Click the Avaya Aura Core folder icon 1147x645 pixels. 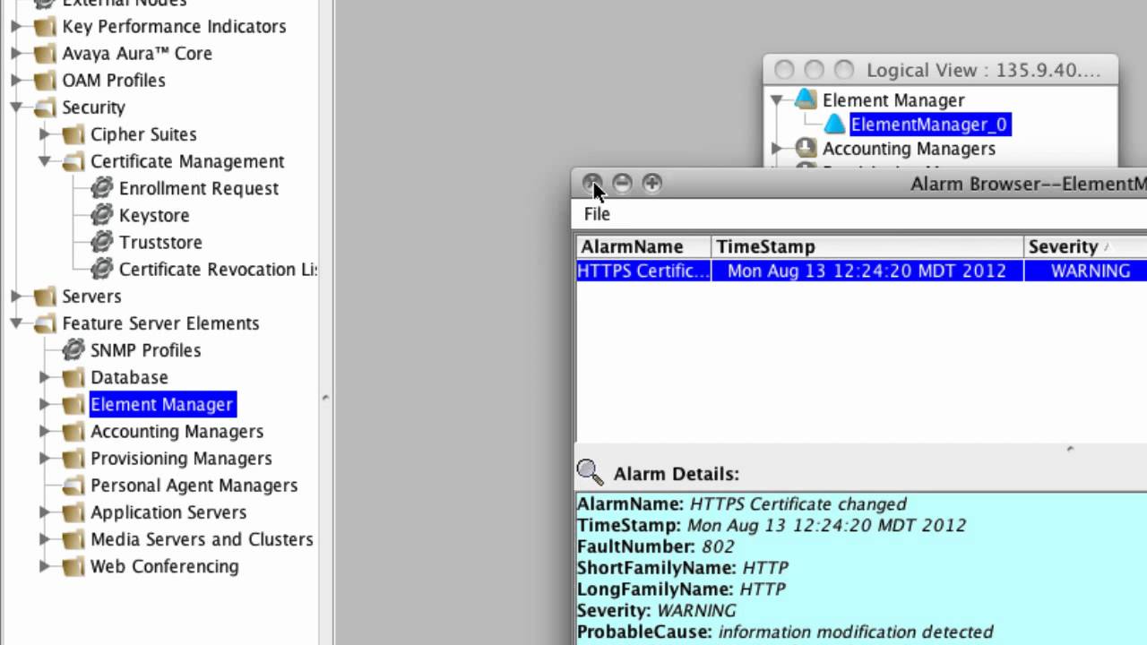click(45, 54)
